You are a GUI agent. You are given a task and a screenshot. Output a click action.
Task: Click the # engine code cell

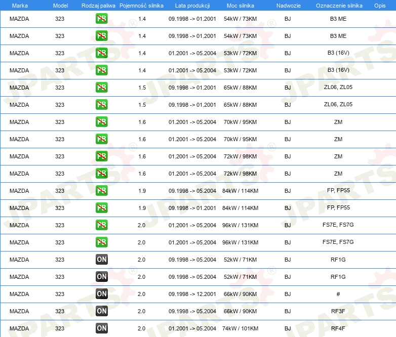coord(338,294)
